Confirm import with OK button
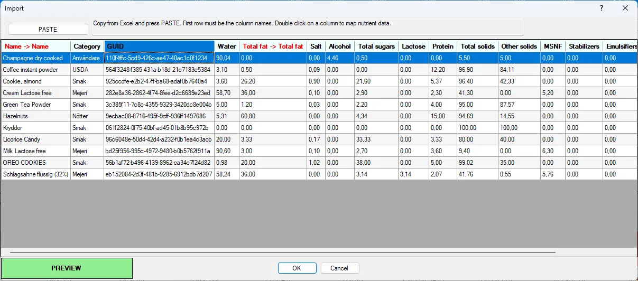 [297, 268]
